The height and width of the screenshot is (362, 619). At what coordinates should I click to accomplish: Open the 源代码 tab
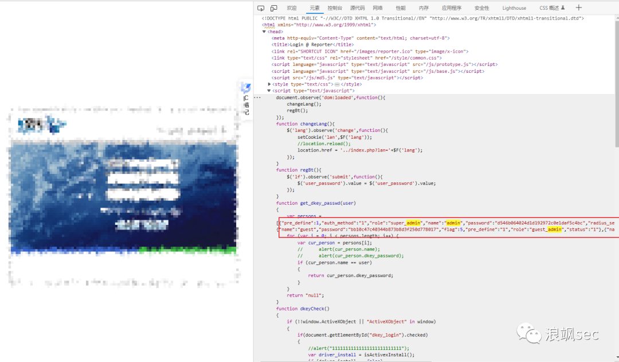(357, 8)
